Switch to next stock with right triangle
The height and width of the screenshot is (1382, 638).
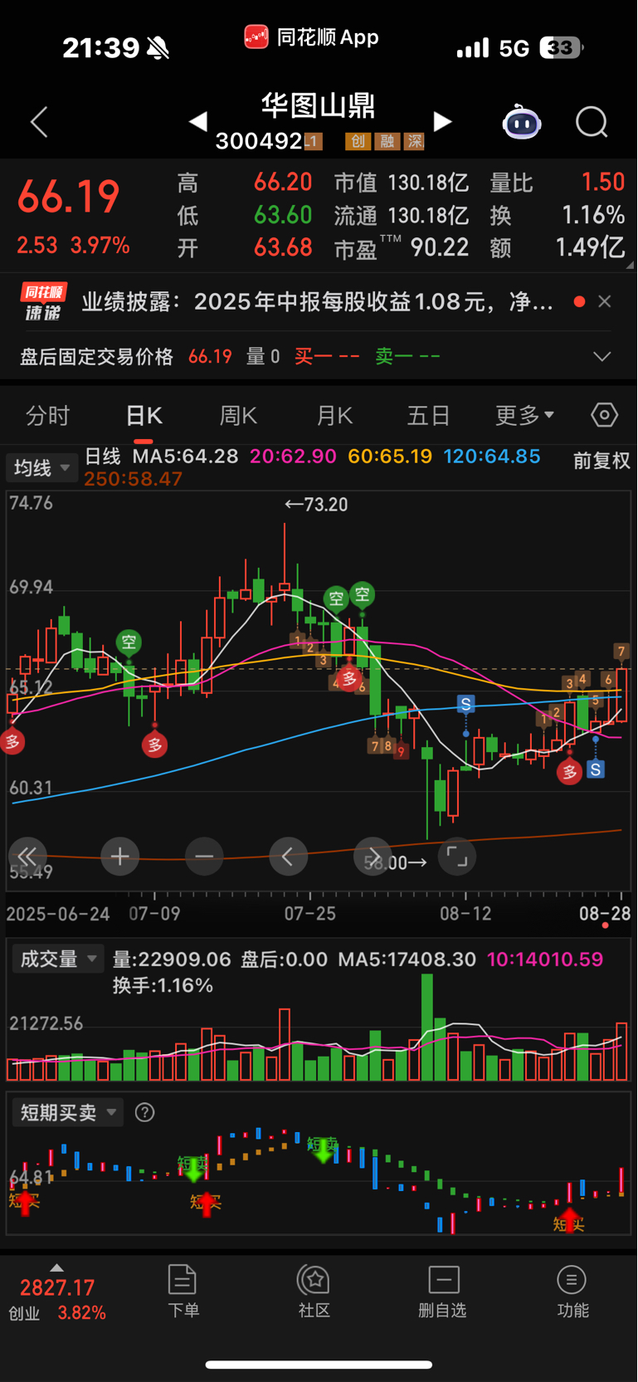(442, 122)
